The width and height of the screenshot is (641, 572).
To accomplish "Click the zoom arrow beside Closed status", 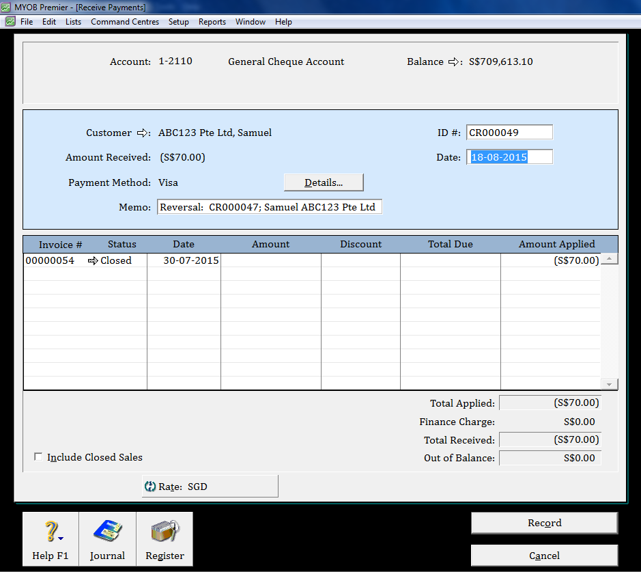I will (x=91, y=260).
